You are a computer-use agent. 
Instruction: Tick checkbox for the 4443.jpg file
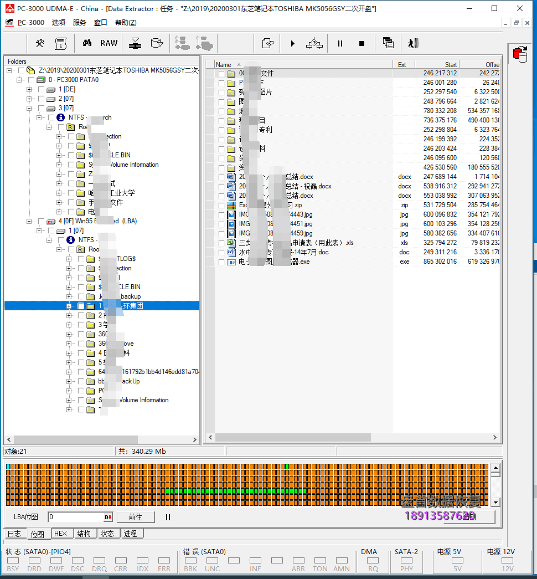point(221,215)
